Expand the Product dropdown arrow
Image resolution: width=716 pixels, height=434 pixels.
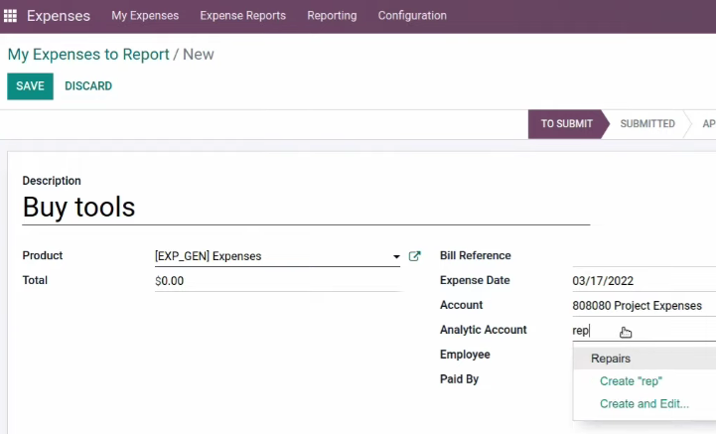(396, 257)
